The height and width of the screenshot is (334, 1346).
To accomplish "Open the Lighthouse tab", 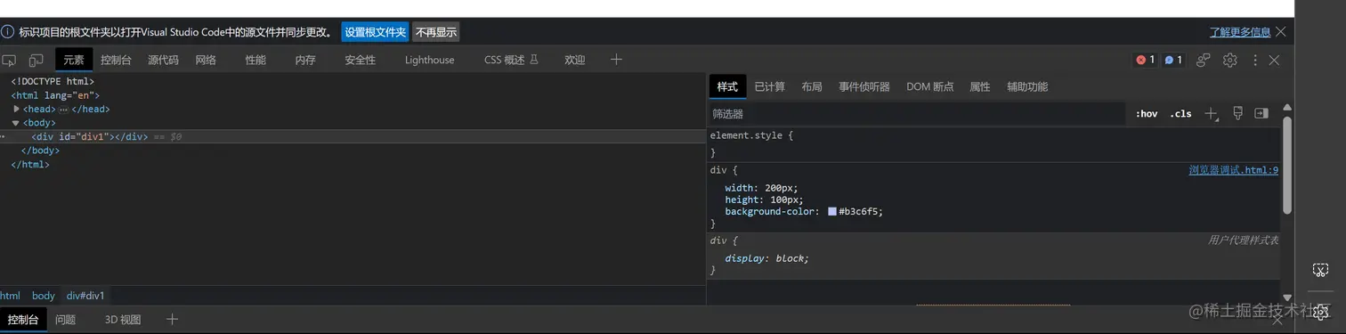I will point(429,60).
